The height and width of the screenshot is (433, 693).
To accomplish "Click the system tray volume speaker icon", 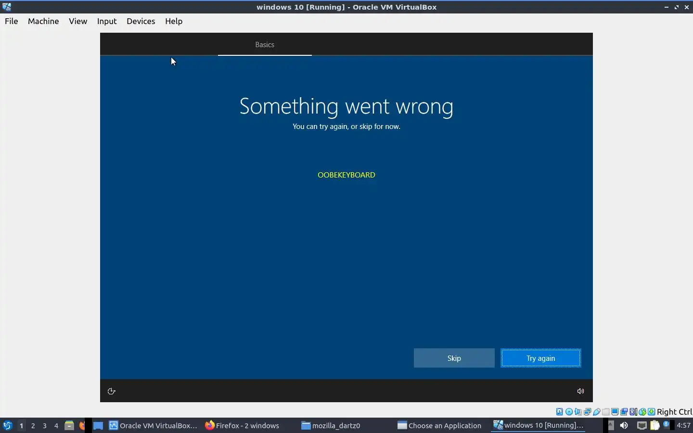I will click(x=624, y=425).
